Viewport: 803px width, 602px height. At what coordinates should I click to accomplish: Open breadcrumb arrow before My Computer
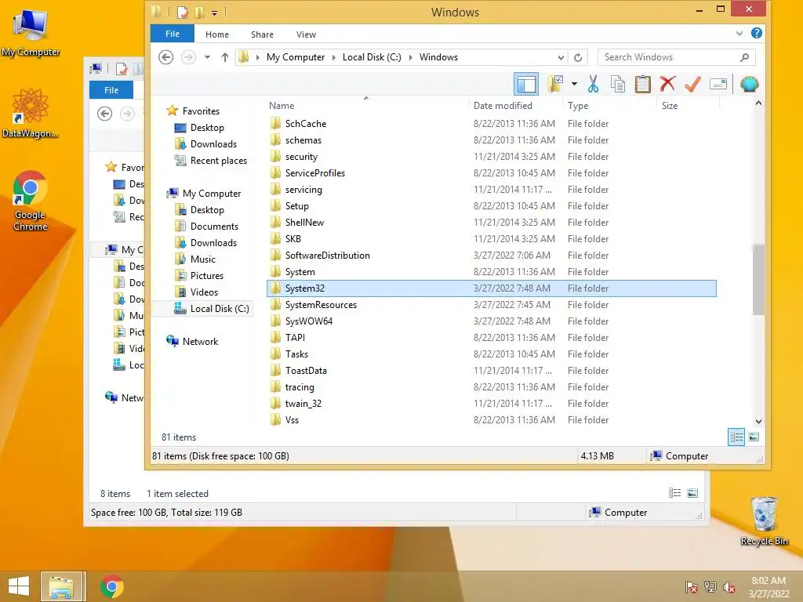click(257, 57)
